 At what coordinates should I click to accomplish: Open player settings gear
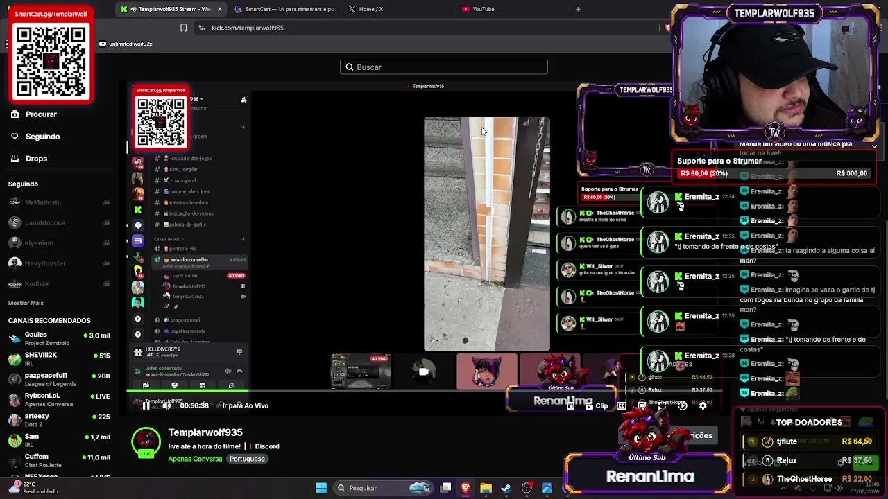point(703,405)
